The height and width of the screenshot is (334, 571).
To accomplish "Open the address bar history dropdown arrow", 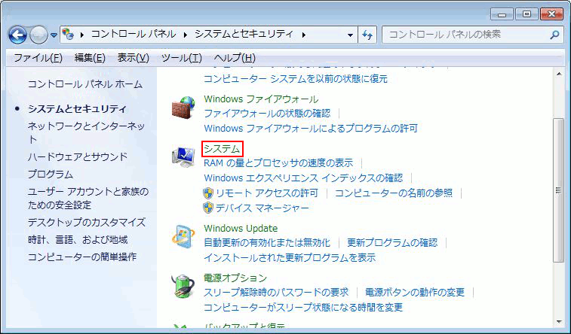I will click(351, 35).
